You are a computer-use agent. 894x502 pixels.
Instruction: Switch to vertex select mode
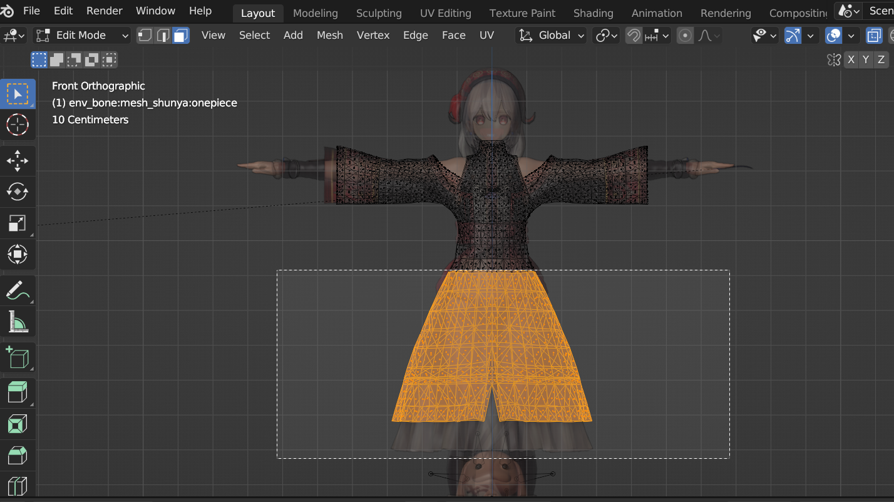click(x=145, y=36)
